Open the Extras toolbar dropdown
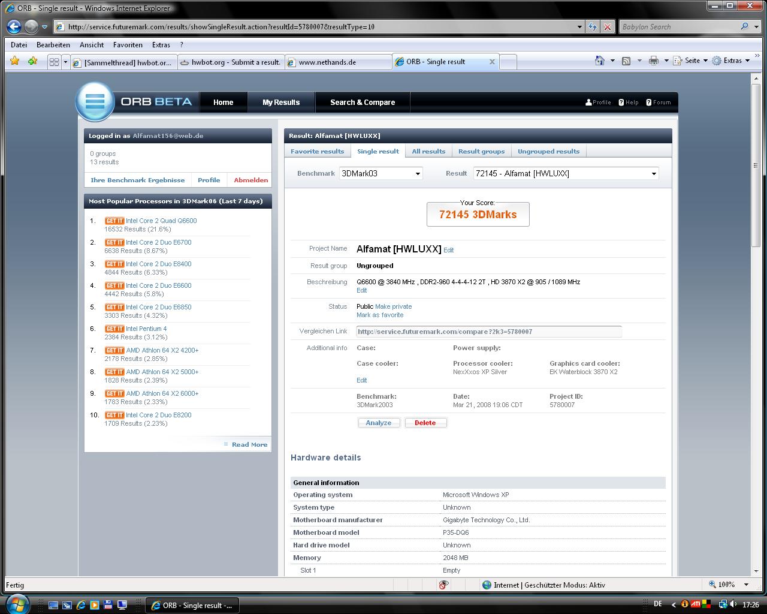767x614 pixels. 731,61
